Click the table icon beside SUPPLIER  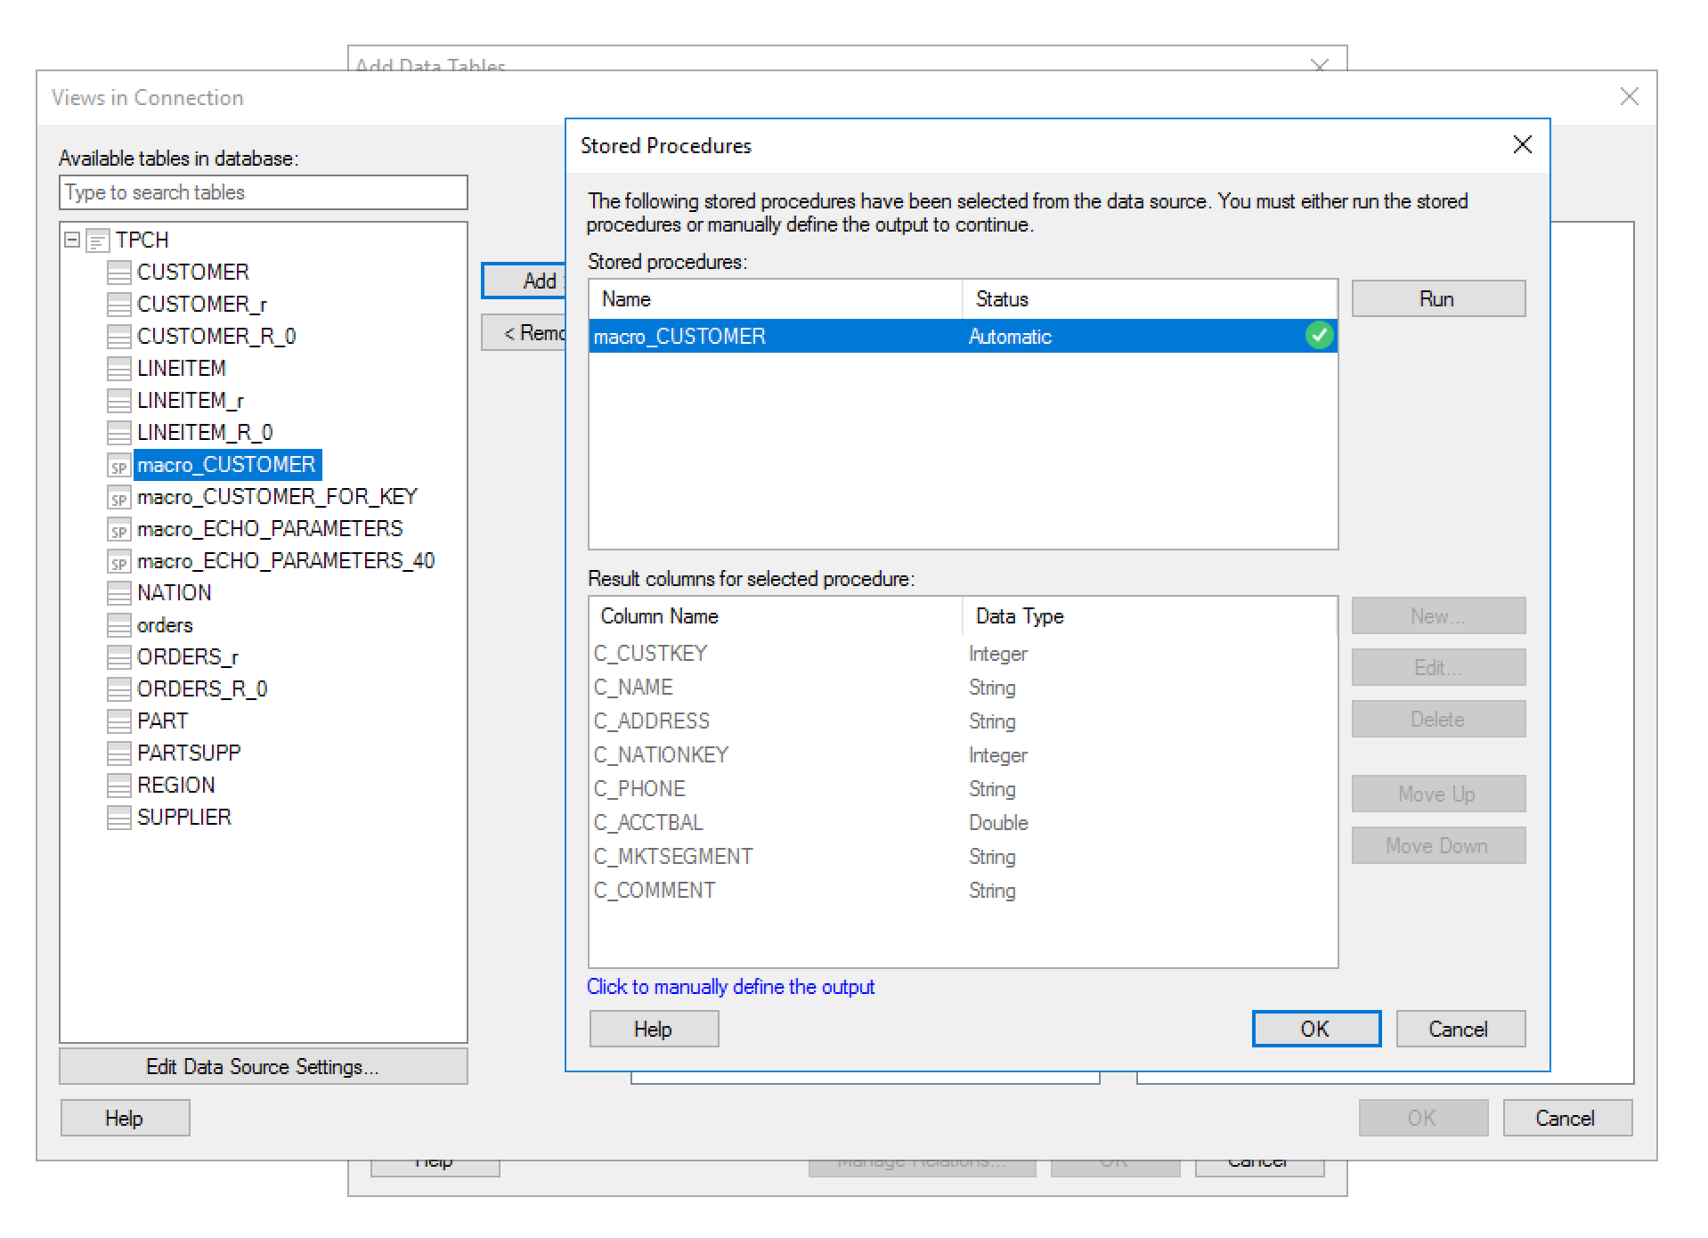[x=118, y=817]
